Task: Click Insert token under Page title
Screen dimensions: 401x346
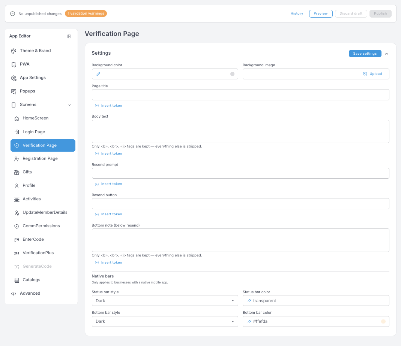Action: 108,106
